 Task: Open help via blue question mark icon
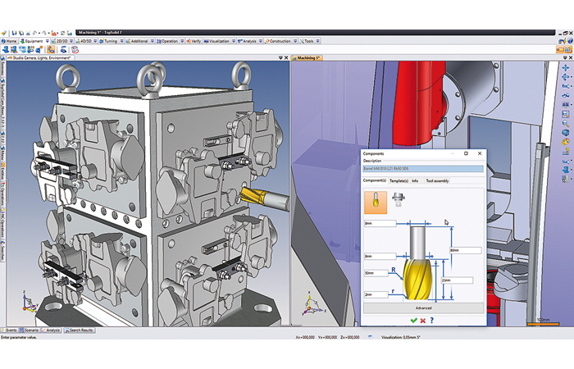tap(431, 320)
